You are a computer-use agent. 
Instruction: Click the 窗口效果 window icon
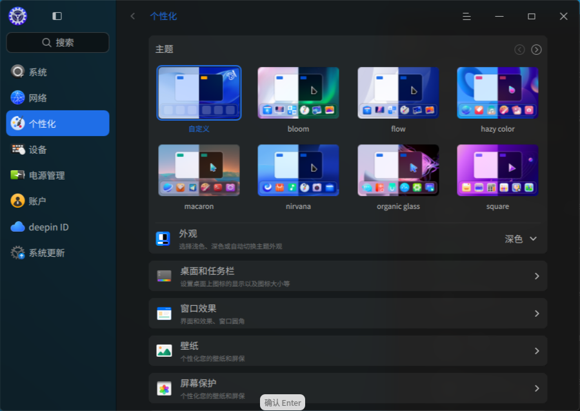[x=165, y=314]
